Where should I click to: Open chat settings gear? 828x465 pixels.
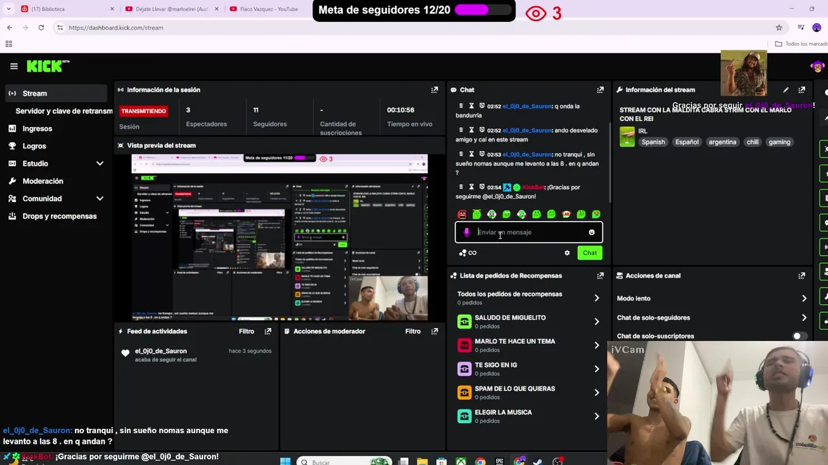pyautogui.click(x=567, y=253)
